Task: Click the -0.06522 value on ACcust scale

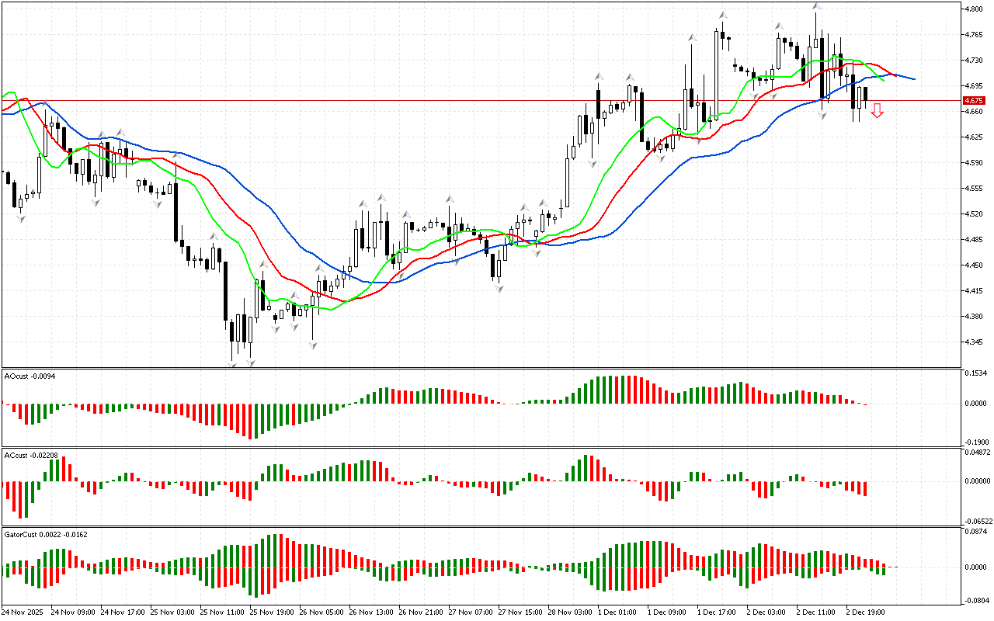Action: (975, 521)
